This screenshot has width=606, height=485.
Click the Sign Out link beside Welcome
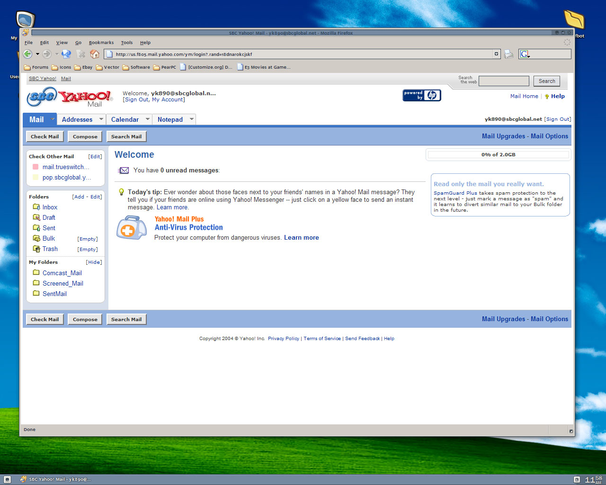pyautogui.click(x=136, y=100)
